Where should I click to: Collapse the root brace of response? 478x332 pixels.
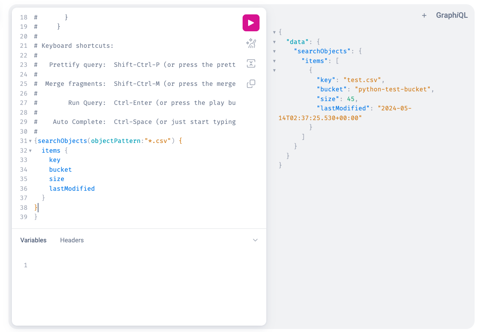coord(275,33)
